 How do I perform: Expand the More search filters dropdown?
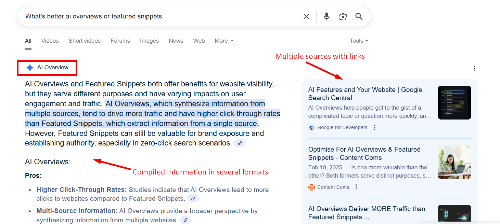click(224, 41)
